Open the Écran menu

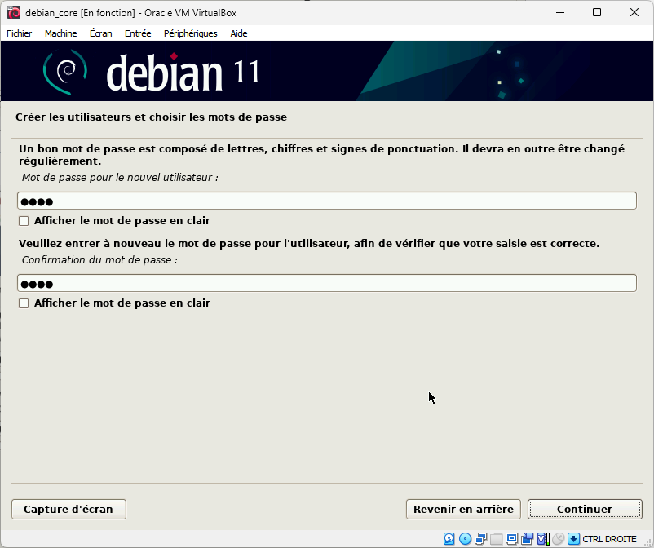tap(101, 33)
